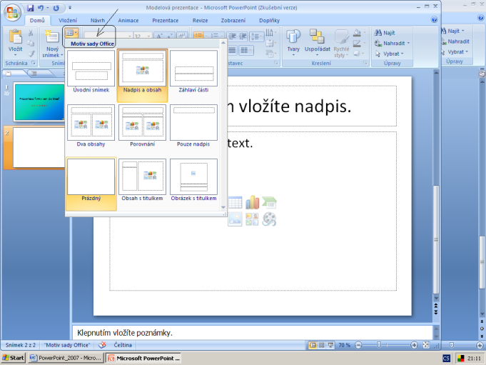Choose the Obsah s titulkem layout
Image resolution: width=486 pixels, height=365 pixels.
pyautogui.click(x=142, y=180)
